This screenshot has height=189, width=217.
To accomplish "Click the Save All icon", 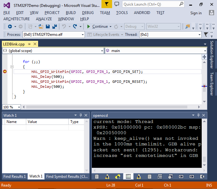I will (x=55, y=26).
